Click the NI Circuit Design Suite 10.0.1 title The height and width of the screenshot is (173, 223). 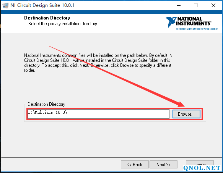pos(42,5)
